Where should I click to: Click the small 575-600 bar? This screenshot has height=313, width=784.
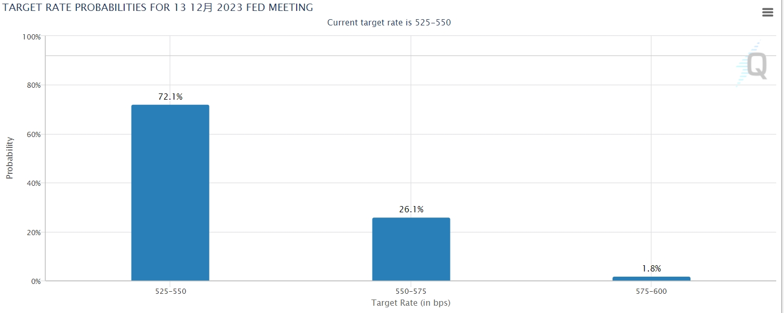(x=651, y=279)
